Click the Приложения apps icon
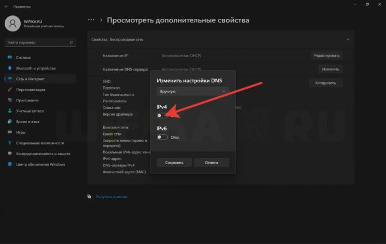Screen dimensions: 386x244 10,100
